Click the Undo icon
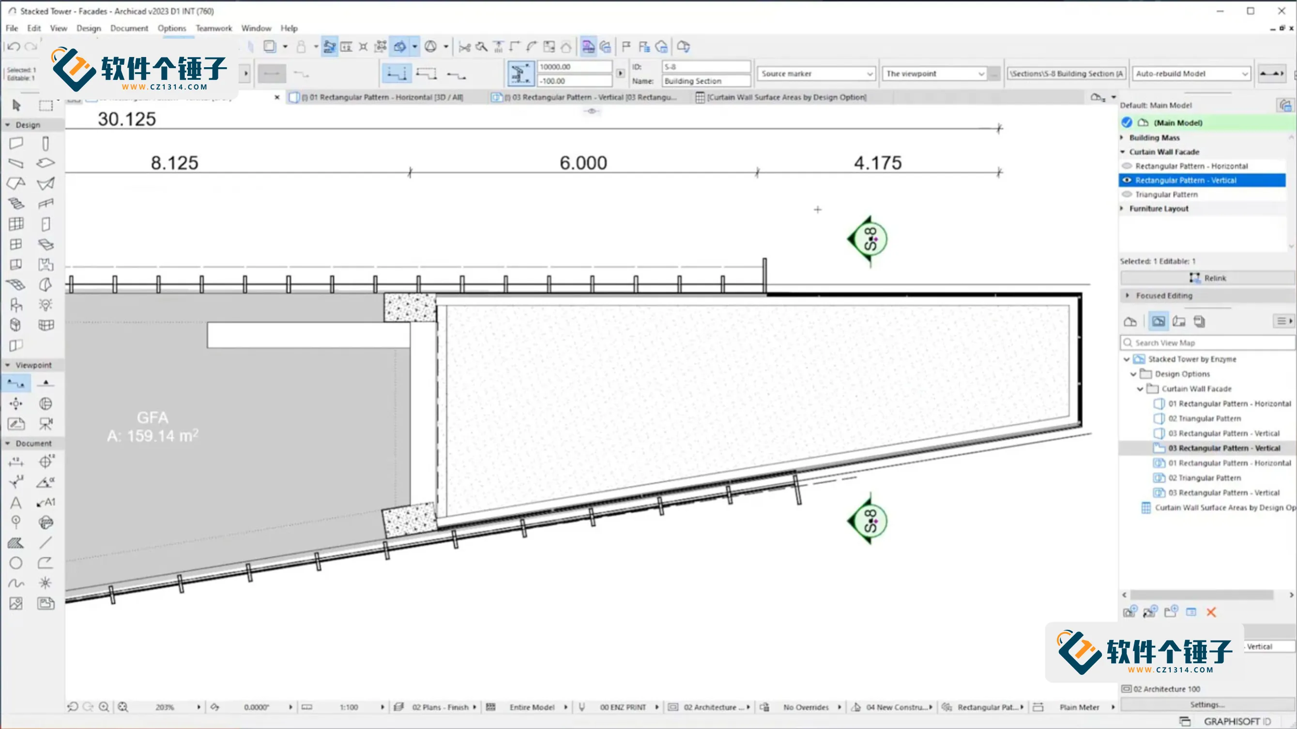This screenshot has height=729, width=1297. click(x=14, y=47)
